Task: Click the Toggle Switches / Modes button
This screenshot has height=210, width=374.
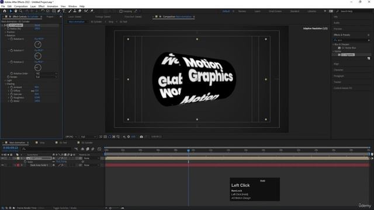Action: pyautogui.click(x=65, y=208)
